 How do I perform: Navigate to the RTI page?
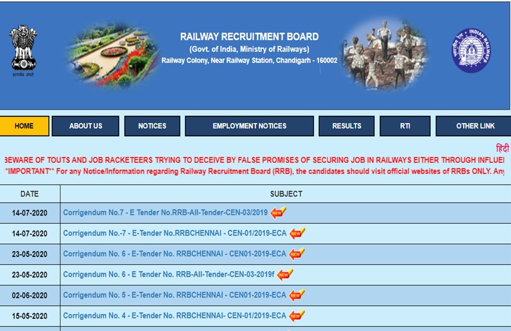(405, 126)
